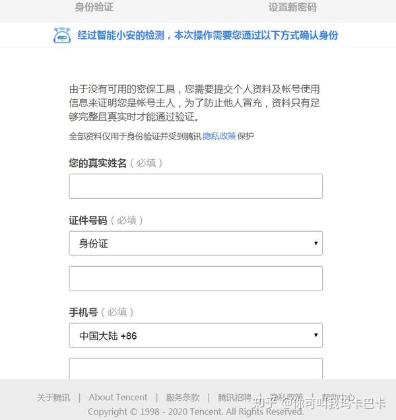This screenshot has height=420, width=396.
Task: Select the 身份验证 step tab
Action: [x=94, y=7]
